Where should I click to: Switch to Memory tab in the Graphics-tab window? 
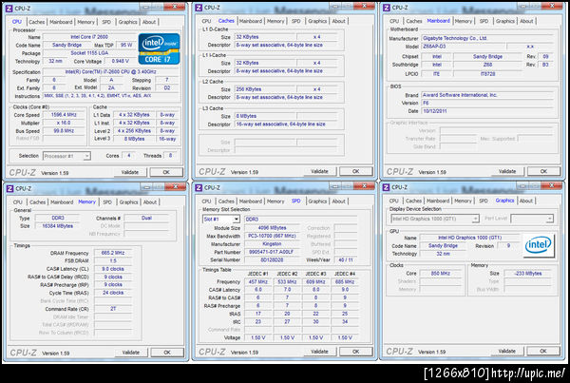tap(463, 201)
